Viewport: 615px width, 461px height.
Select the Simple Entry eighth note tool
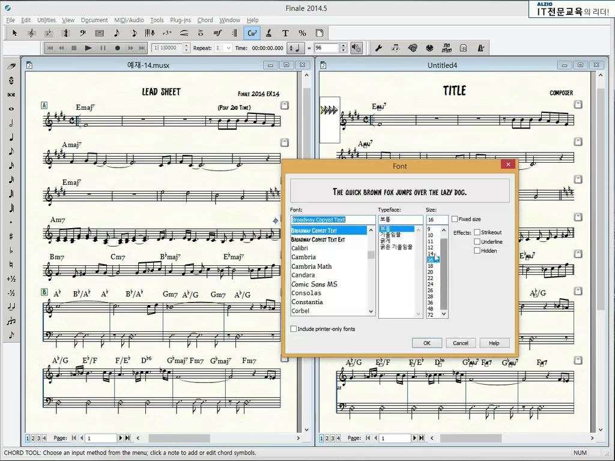point(117,34)
